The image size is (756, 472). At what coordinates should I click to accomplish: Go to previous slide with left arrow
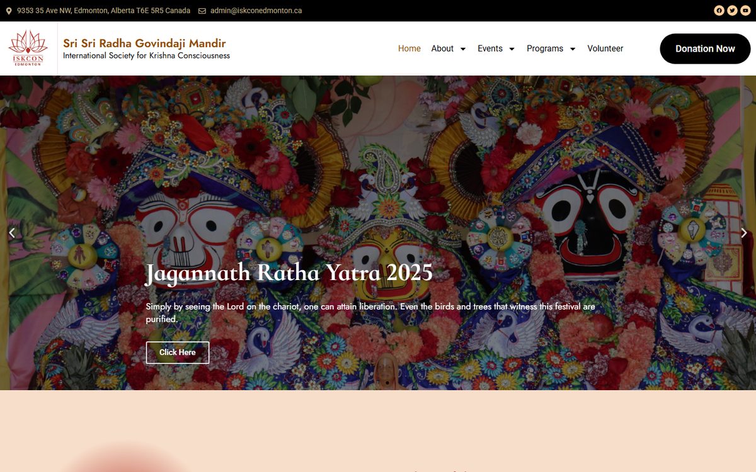11,233
